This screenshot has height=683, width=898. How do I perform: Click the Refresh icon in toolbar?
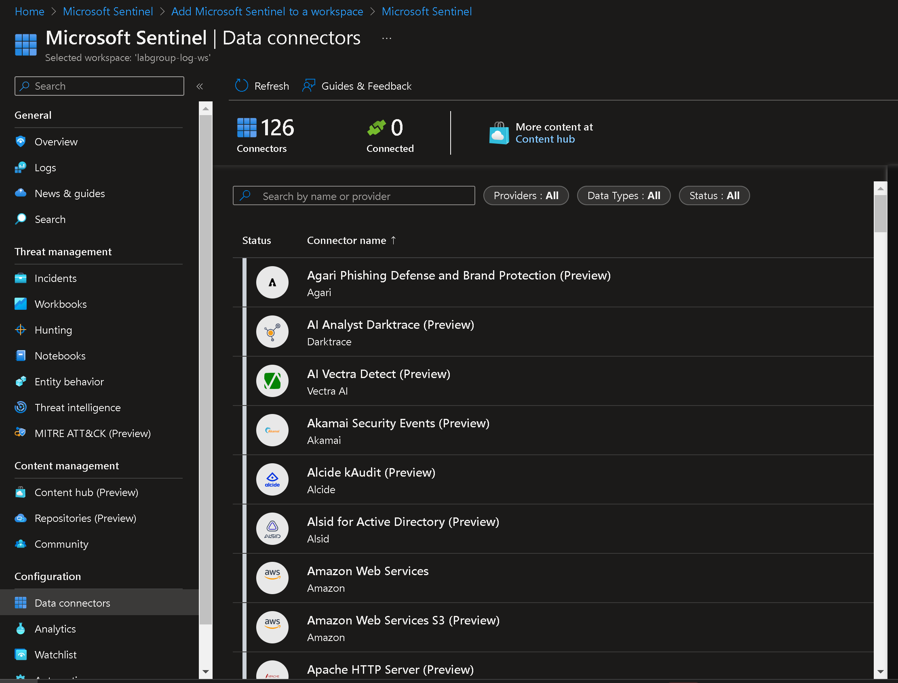241,86
